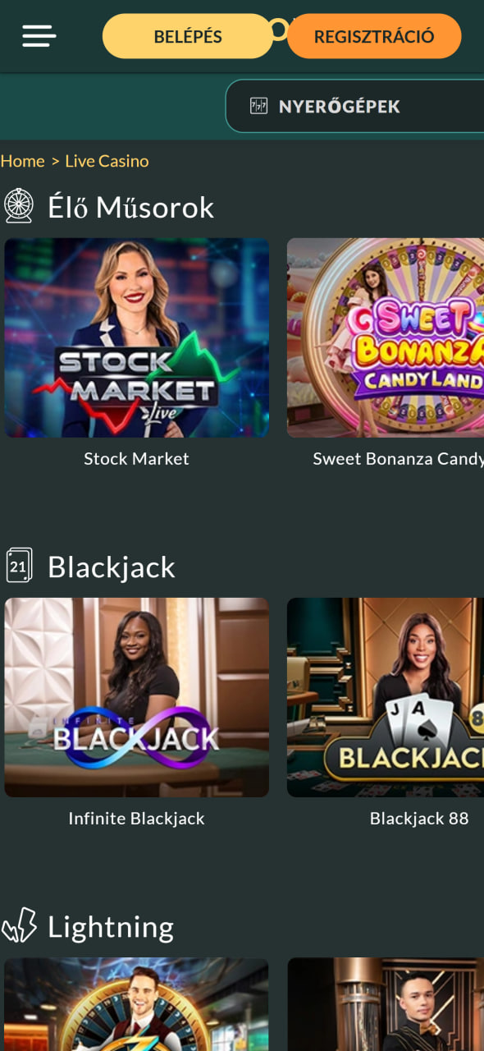This screenshot has height=1051, width=484.
Task: Click the Blackjack 88 title text
Action: [x=419, y=819]
